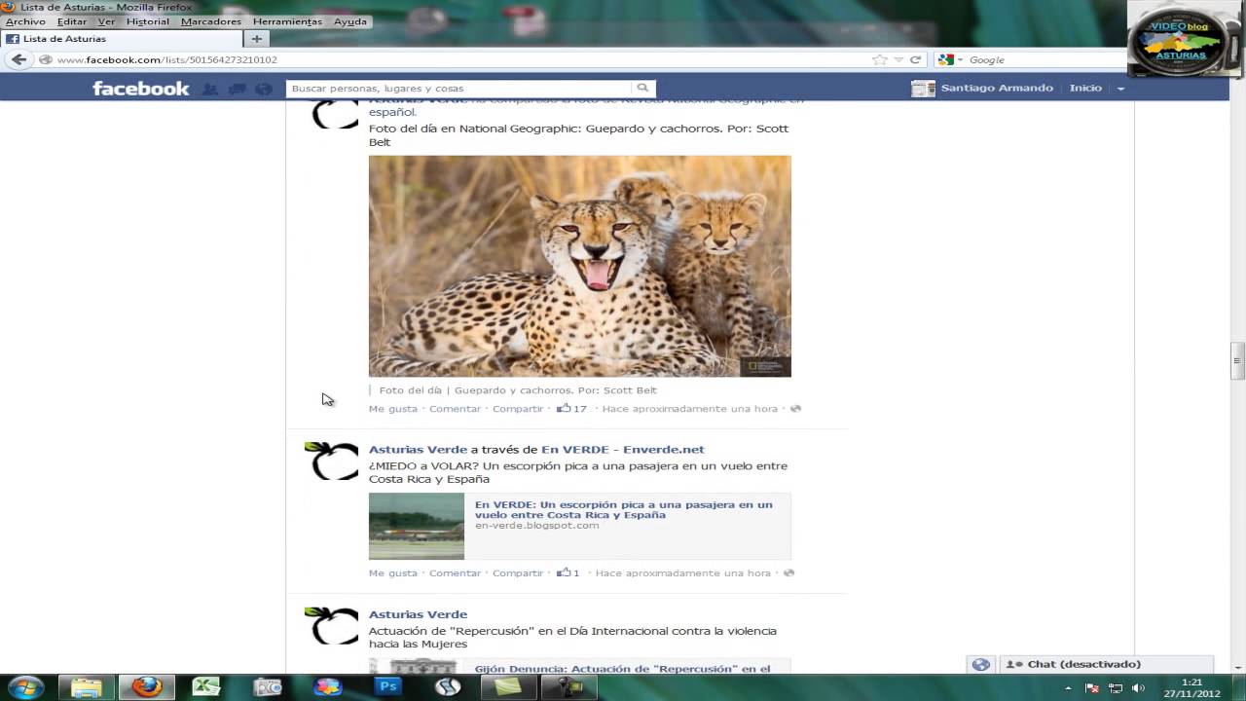This screenshot has height=701, width=1246.
Task: Open Facebook messages icon
Action: coord(237,89)
